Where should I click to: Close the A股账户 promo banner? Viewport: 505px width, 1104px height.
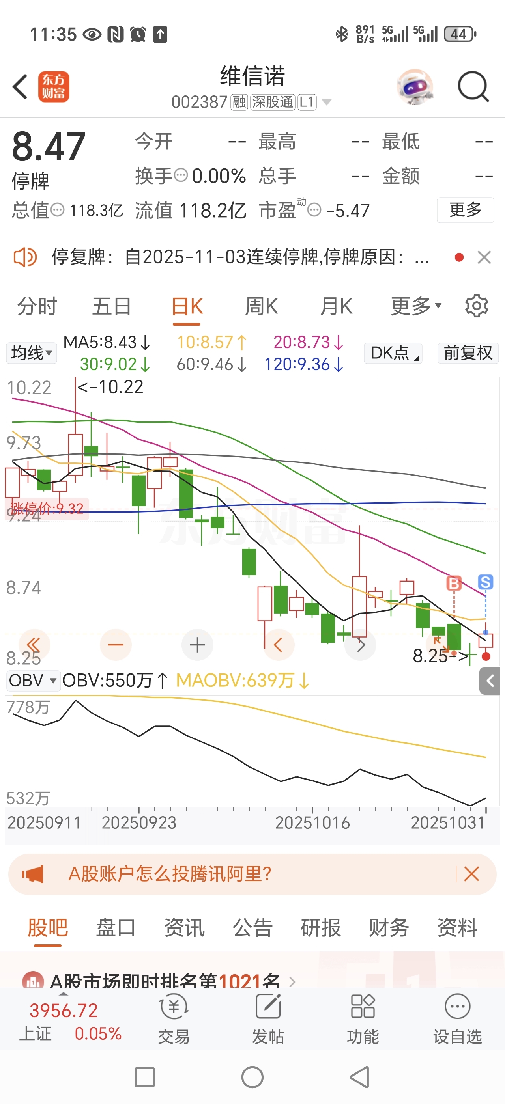471,874
